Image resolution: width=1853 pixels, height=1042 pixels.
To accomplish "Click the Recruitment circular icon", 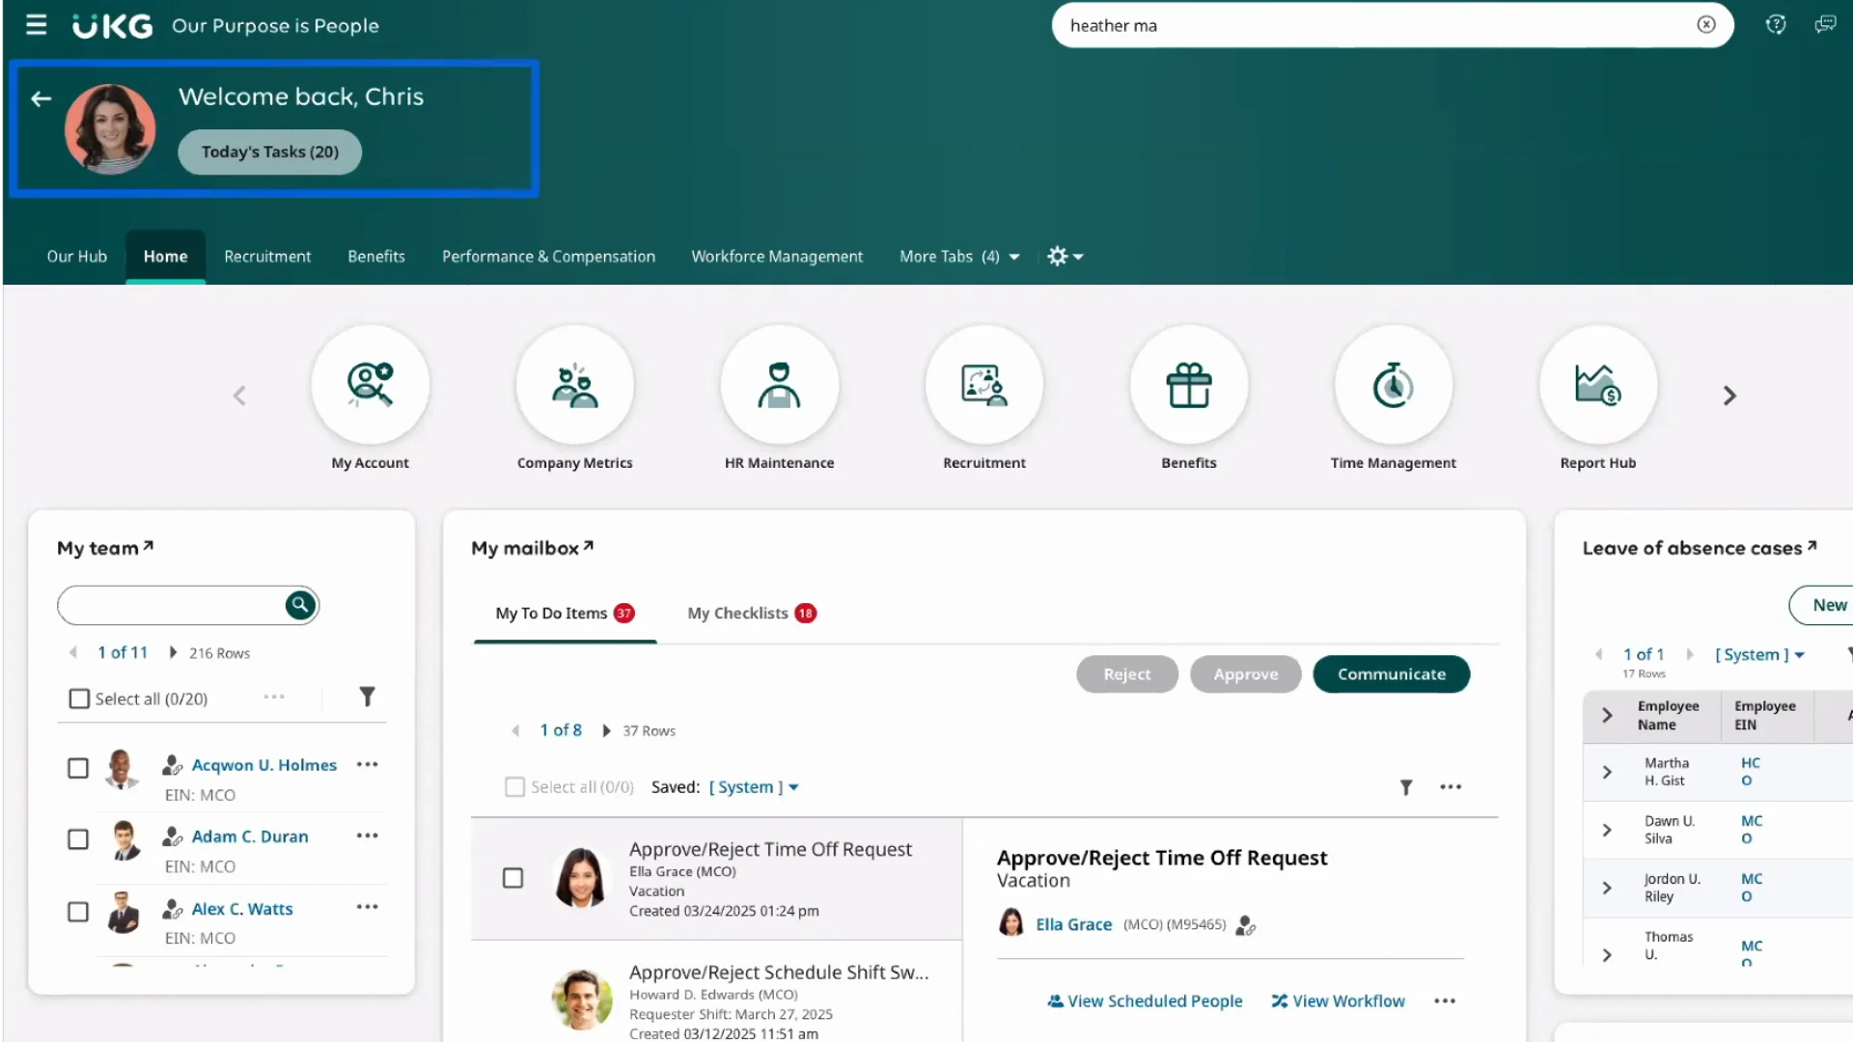I will (x=983, y=384).
